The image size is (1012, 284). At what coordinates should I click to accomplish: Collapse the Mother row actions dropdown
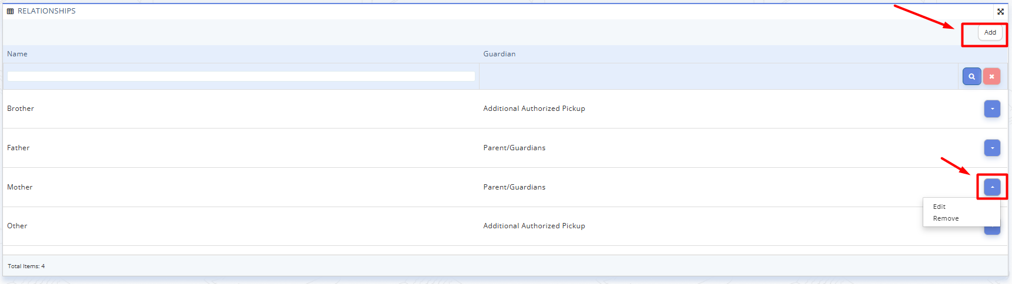tap(992, 187)
